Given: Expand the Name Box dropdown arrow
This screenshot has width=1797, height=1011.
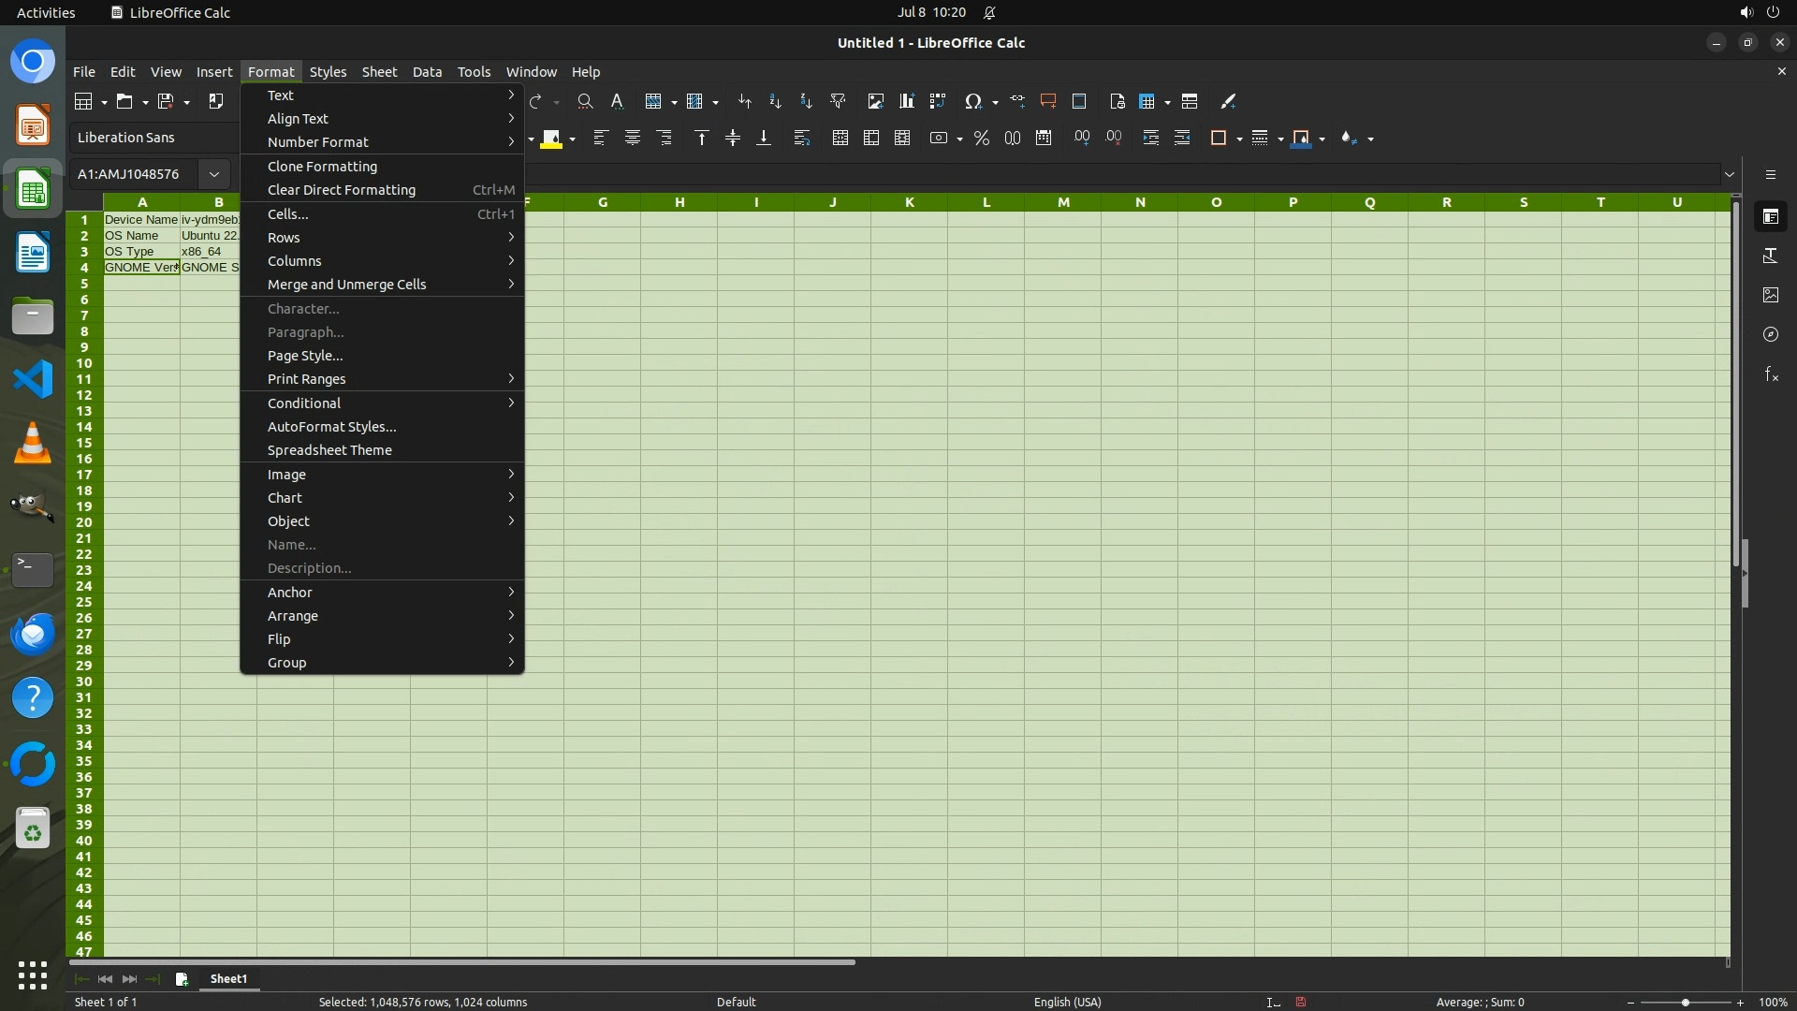Looking at the screenshot, I should (x=214, y=174).
